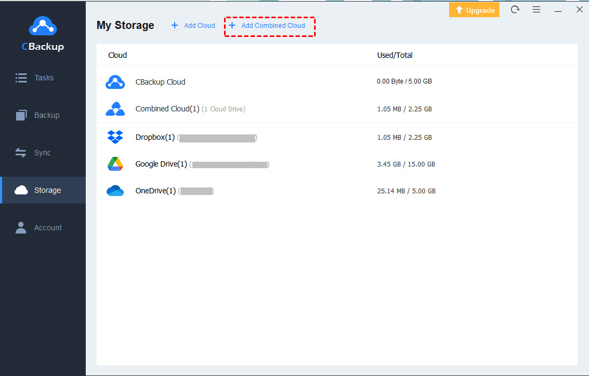The image size is (589, 376).
Task: Open the Tasks list icon
Action: (x=21, y=78)
